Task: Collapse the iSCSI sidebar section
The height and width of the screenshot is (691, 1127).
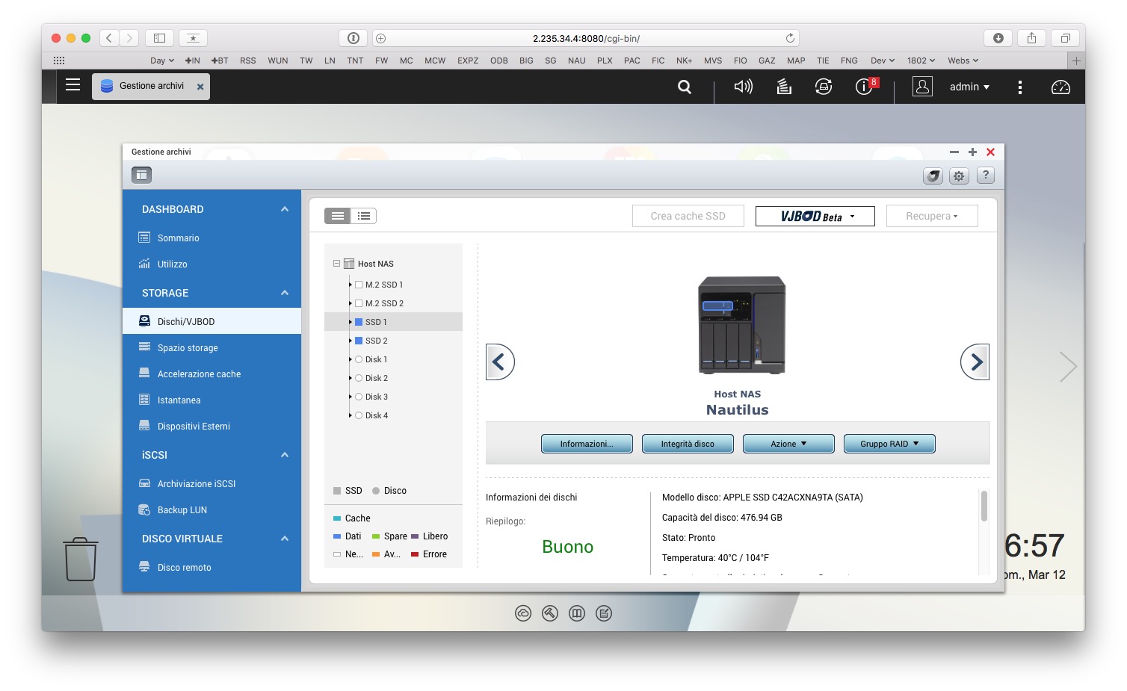Action: 285,455
